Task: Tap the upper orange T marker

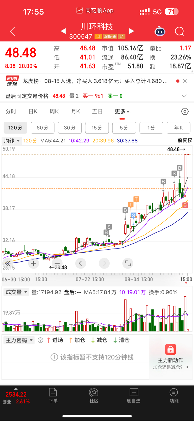Action: (136, 199)
